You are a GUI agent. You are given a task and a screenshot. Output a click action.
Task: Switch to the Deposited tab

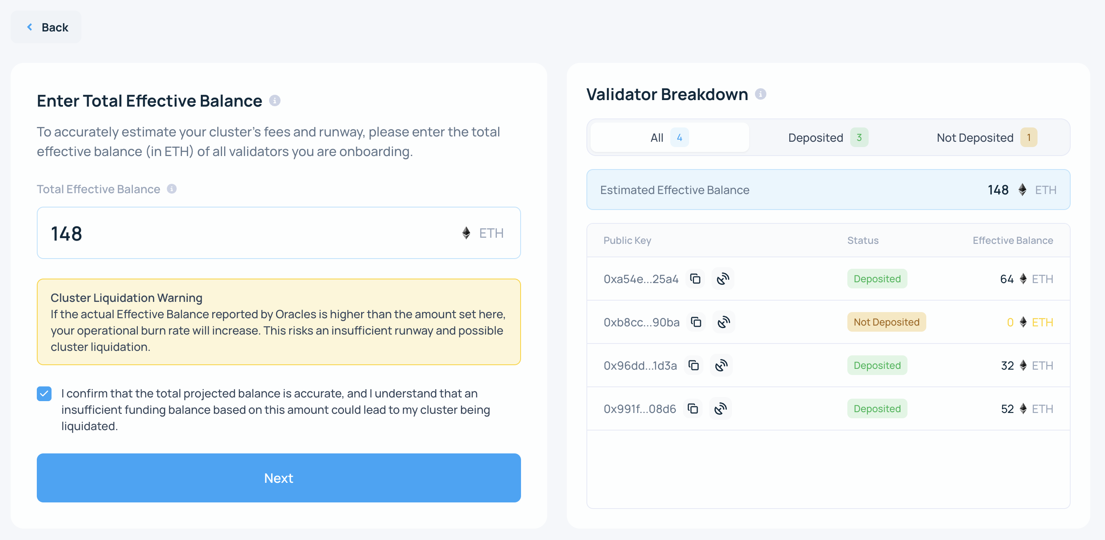coord(827,138)
